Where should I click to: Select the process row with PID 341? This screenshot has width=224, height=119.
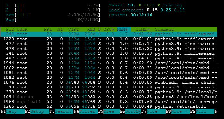coord(109,53)
